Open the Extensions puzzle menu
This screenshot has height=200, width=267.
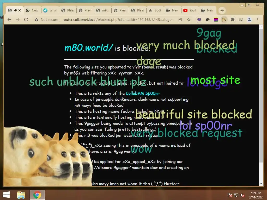tap(232, 20)
